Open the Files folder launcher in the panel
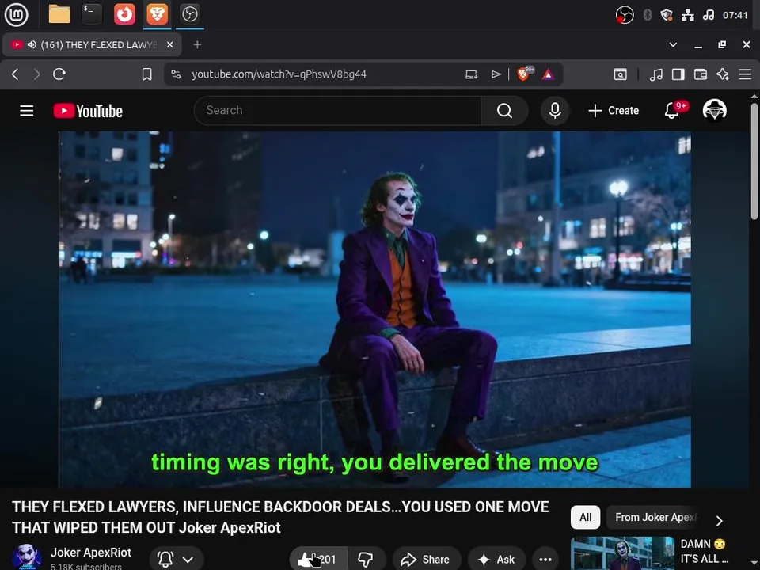 59,14
